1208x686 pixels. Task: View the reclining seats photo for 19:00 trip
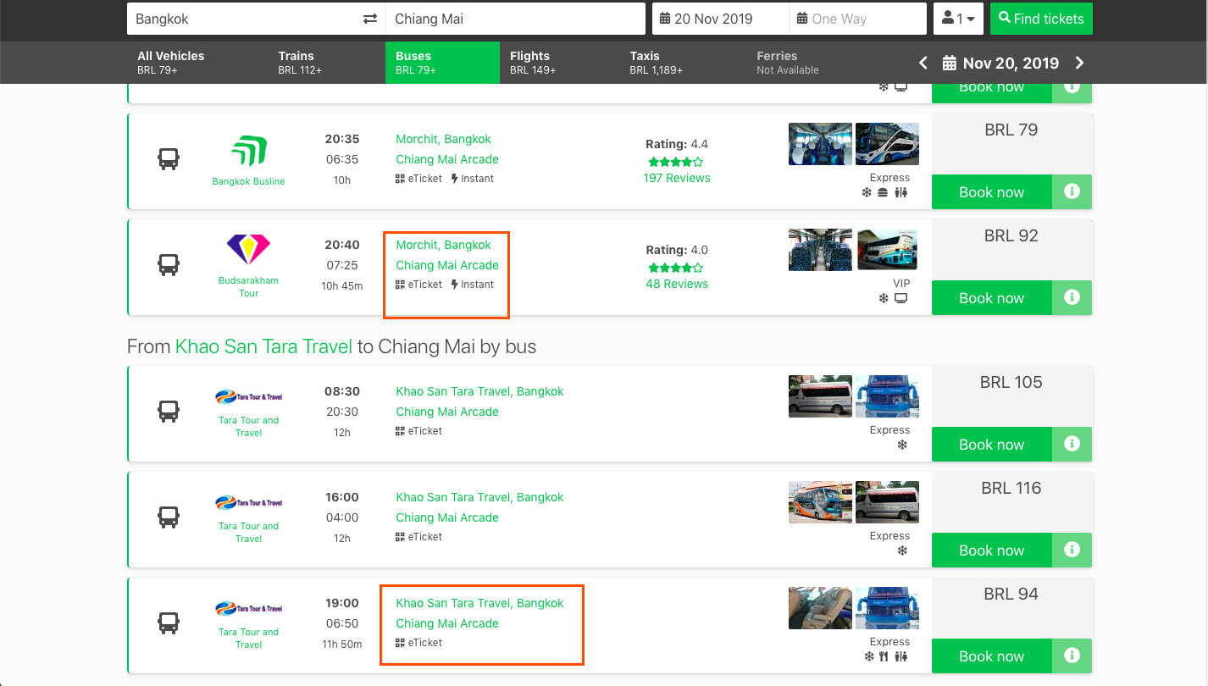click(820, 608)
